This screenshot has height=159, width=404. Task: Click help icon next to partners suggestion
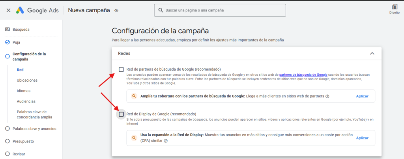pyautogui.click(x=327, y=96)
